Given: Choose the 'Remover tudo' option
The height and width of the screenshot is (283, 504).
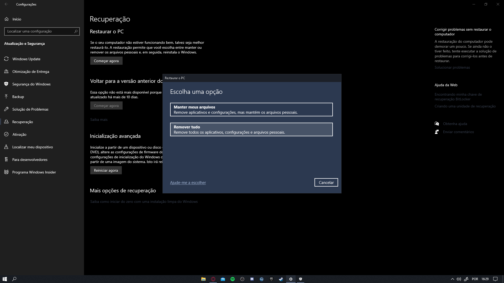Looking at the screenshot, I should [x=251, y=129].
